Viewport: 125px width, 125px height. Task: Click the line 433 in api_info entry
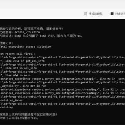tap(18, 68)
